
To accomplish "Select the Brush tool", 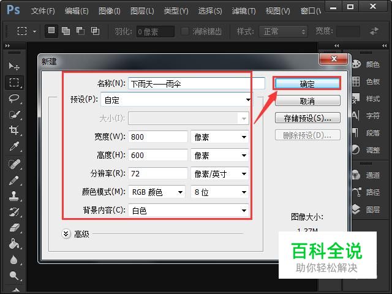I will tap(14, 180).
